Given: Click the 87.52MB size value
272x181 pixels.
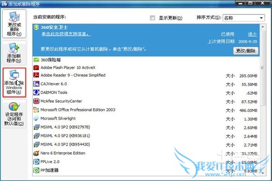Looking at the screenshot, I should [249, 102].
